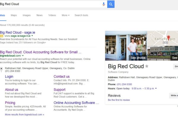Click the microphone voice search icon
This screenshot has height=120, width=178.
click(104, 4)
